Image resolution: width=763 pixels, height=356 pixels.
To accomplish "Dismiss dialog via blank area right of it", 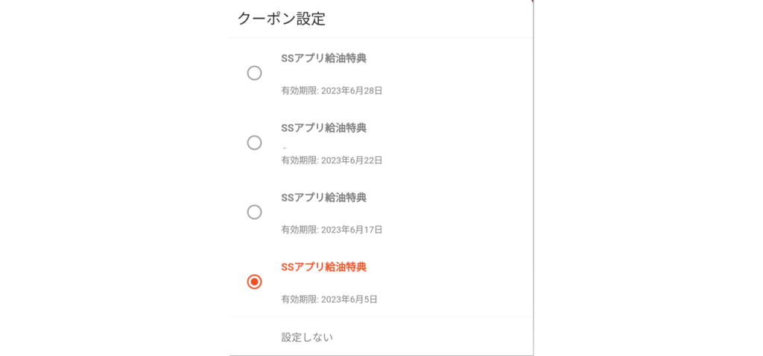I will [648, 178].
